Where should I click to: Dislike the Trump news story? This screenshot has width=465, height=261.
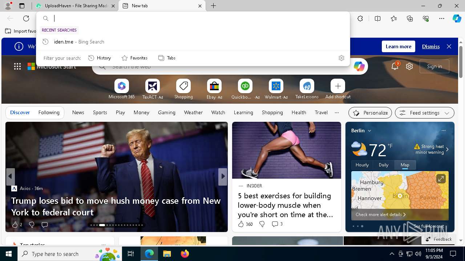[x=32, y=225]
